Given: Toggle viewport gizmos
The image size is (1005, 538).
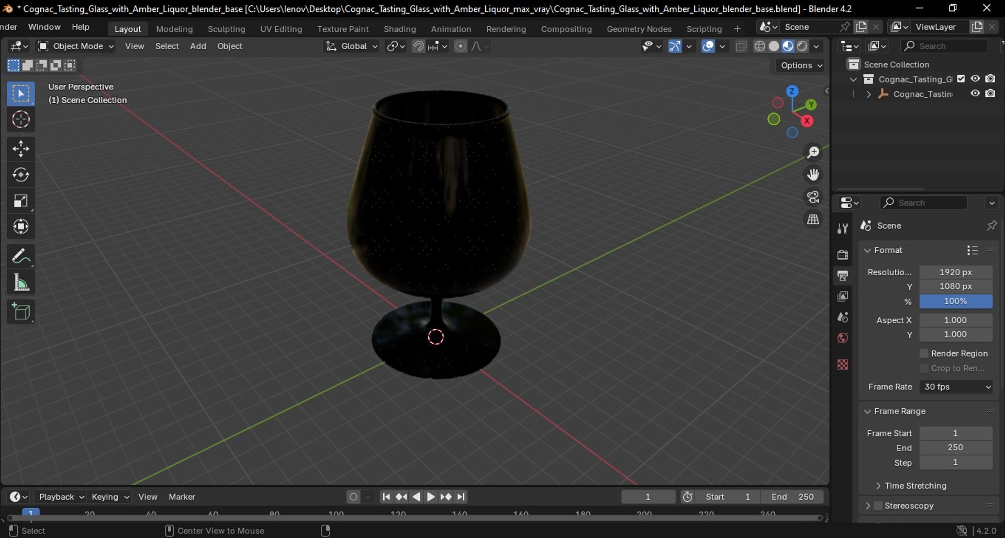Looking at the screenshot, I should [675, 46].
